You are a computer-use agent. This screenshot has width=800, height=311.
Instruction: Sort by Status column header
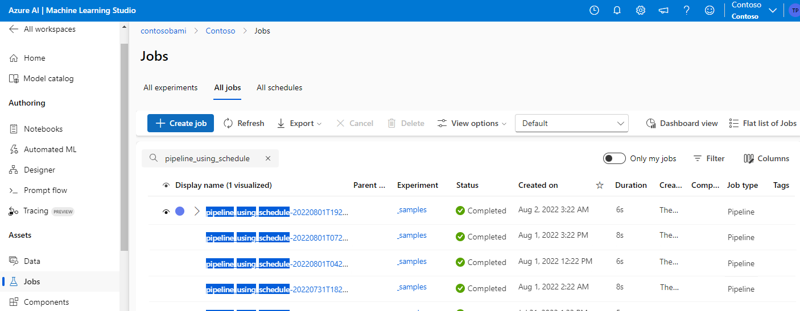tap(467, 185)
